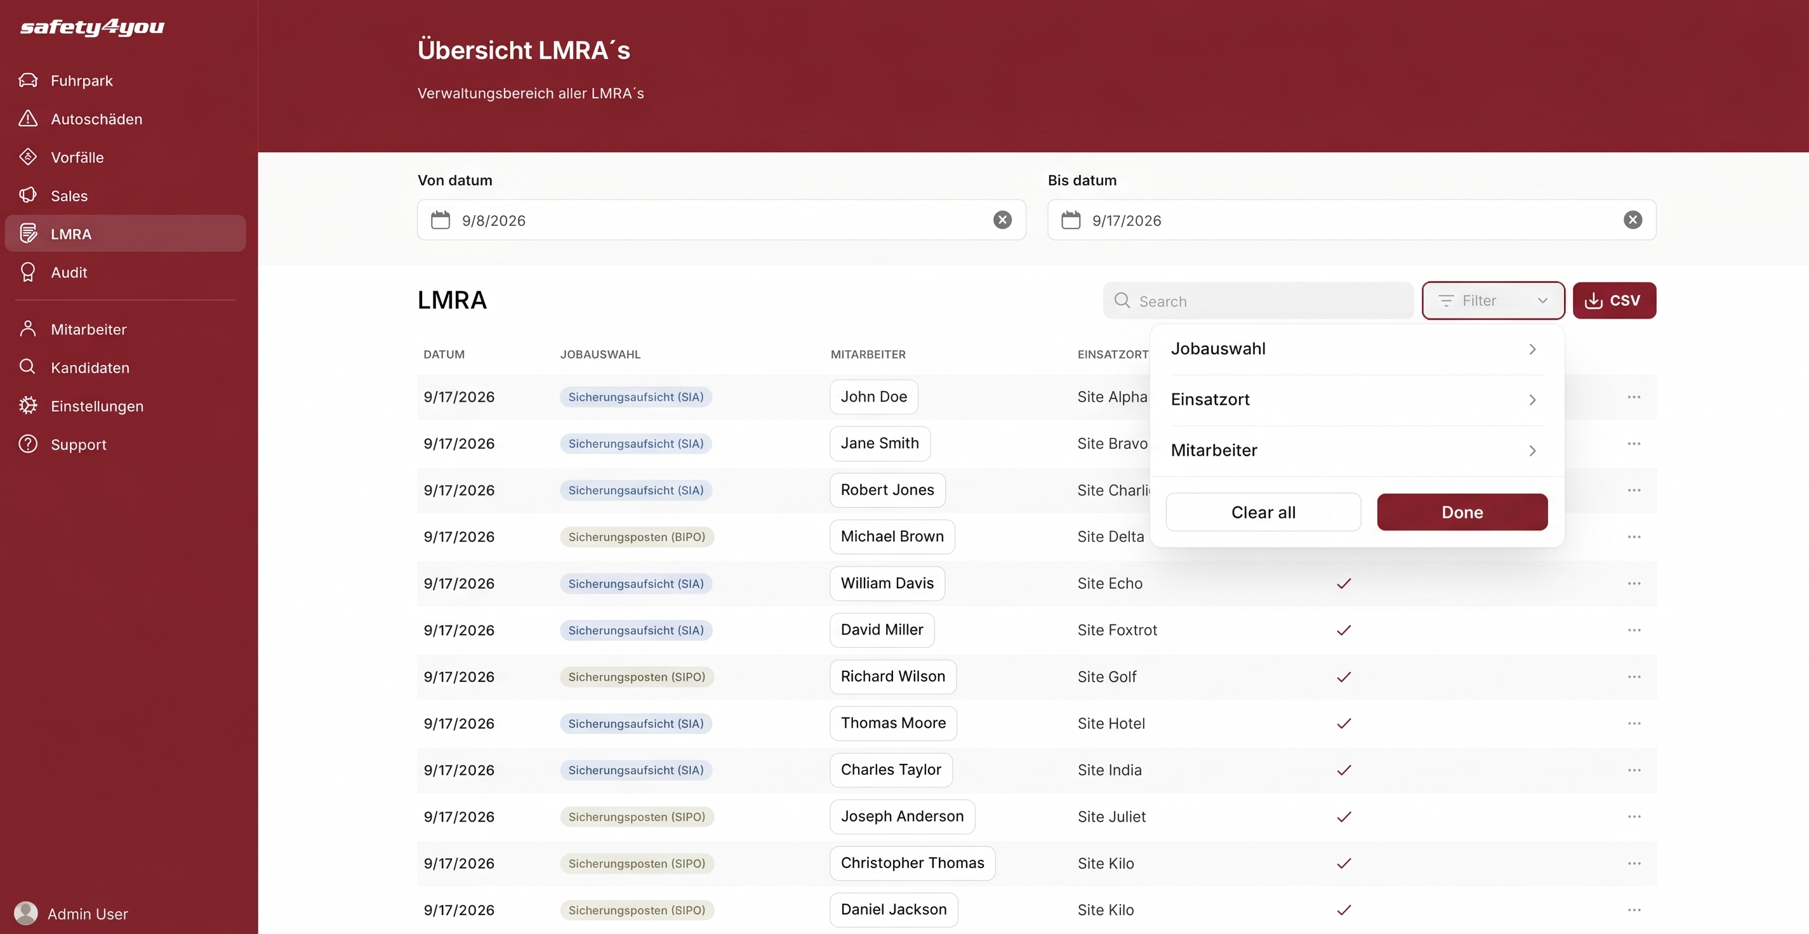Screen dimensions: 1809x934
Task: Sort by DATUM column header
Action: [444, 354]
